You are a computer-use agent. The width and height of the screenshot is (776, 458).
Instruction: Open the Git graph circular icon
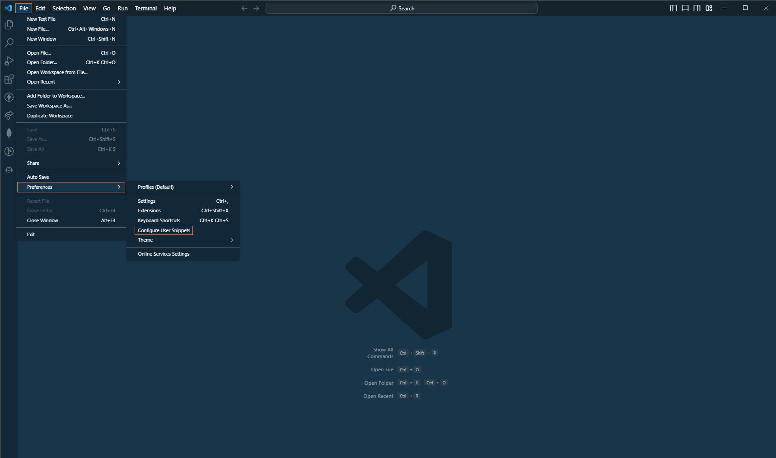pyautogui.click(x=9, y=151)
